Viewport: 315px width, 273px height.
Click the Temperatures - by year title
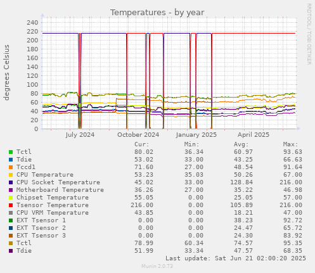(157, 13)
